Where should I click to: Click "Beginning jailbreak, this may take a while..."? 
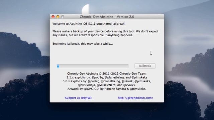83,44
